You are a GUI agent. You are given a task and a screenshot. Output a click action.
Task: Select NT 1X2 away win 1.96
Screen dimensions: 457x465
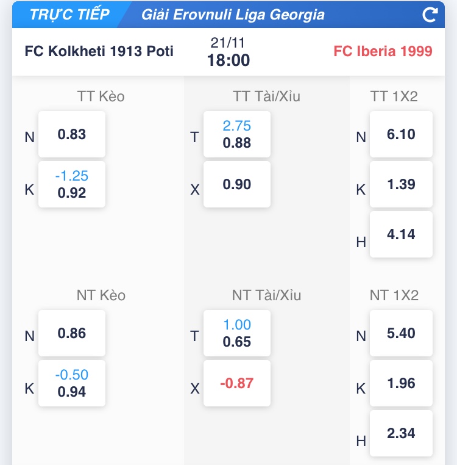(401, 383)
